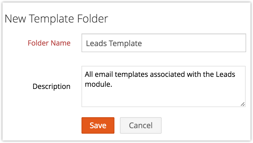Click the red Folder Name label
The width and height of the screenshot is (253, 143).
pyautogui.click(x=49, y=43)
